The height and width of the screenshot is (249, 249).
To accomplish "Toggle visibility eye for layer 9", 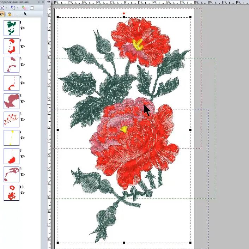I will (23, 175).
